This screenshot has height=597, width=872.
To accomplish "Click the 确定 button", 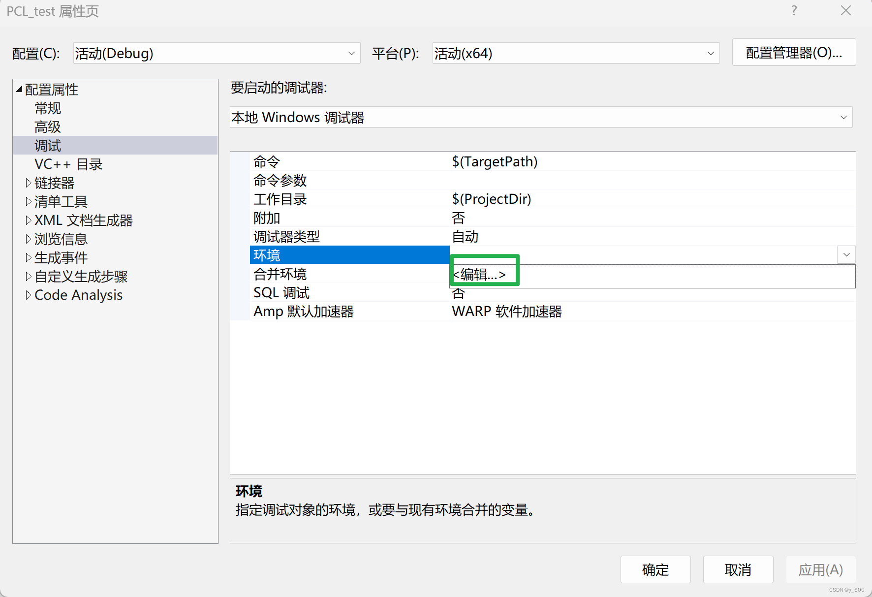I will pyautogui.click(x=655, y=569).
